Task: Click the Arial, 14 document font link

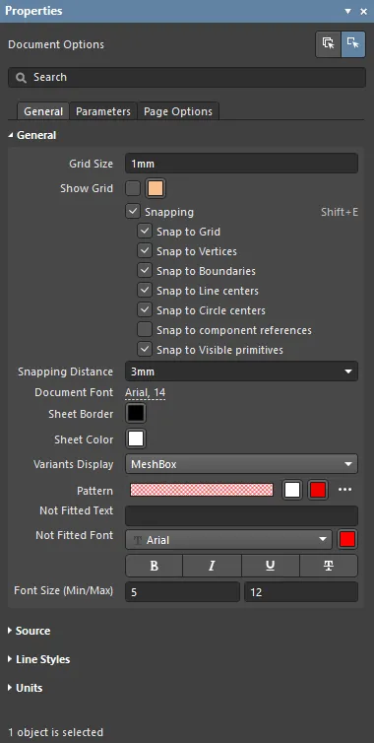Action: click(x=146, y=393)
